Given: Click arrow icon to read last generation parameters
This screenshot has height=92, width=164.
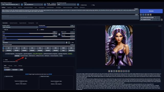Looking at the screenshot, I should point(141,15).
